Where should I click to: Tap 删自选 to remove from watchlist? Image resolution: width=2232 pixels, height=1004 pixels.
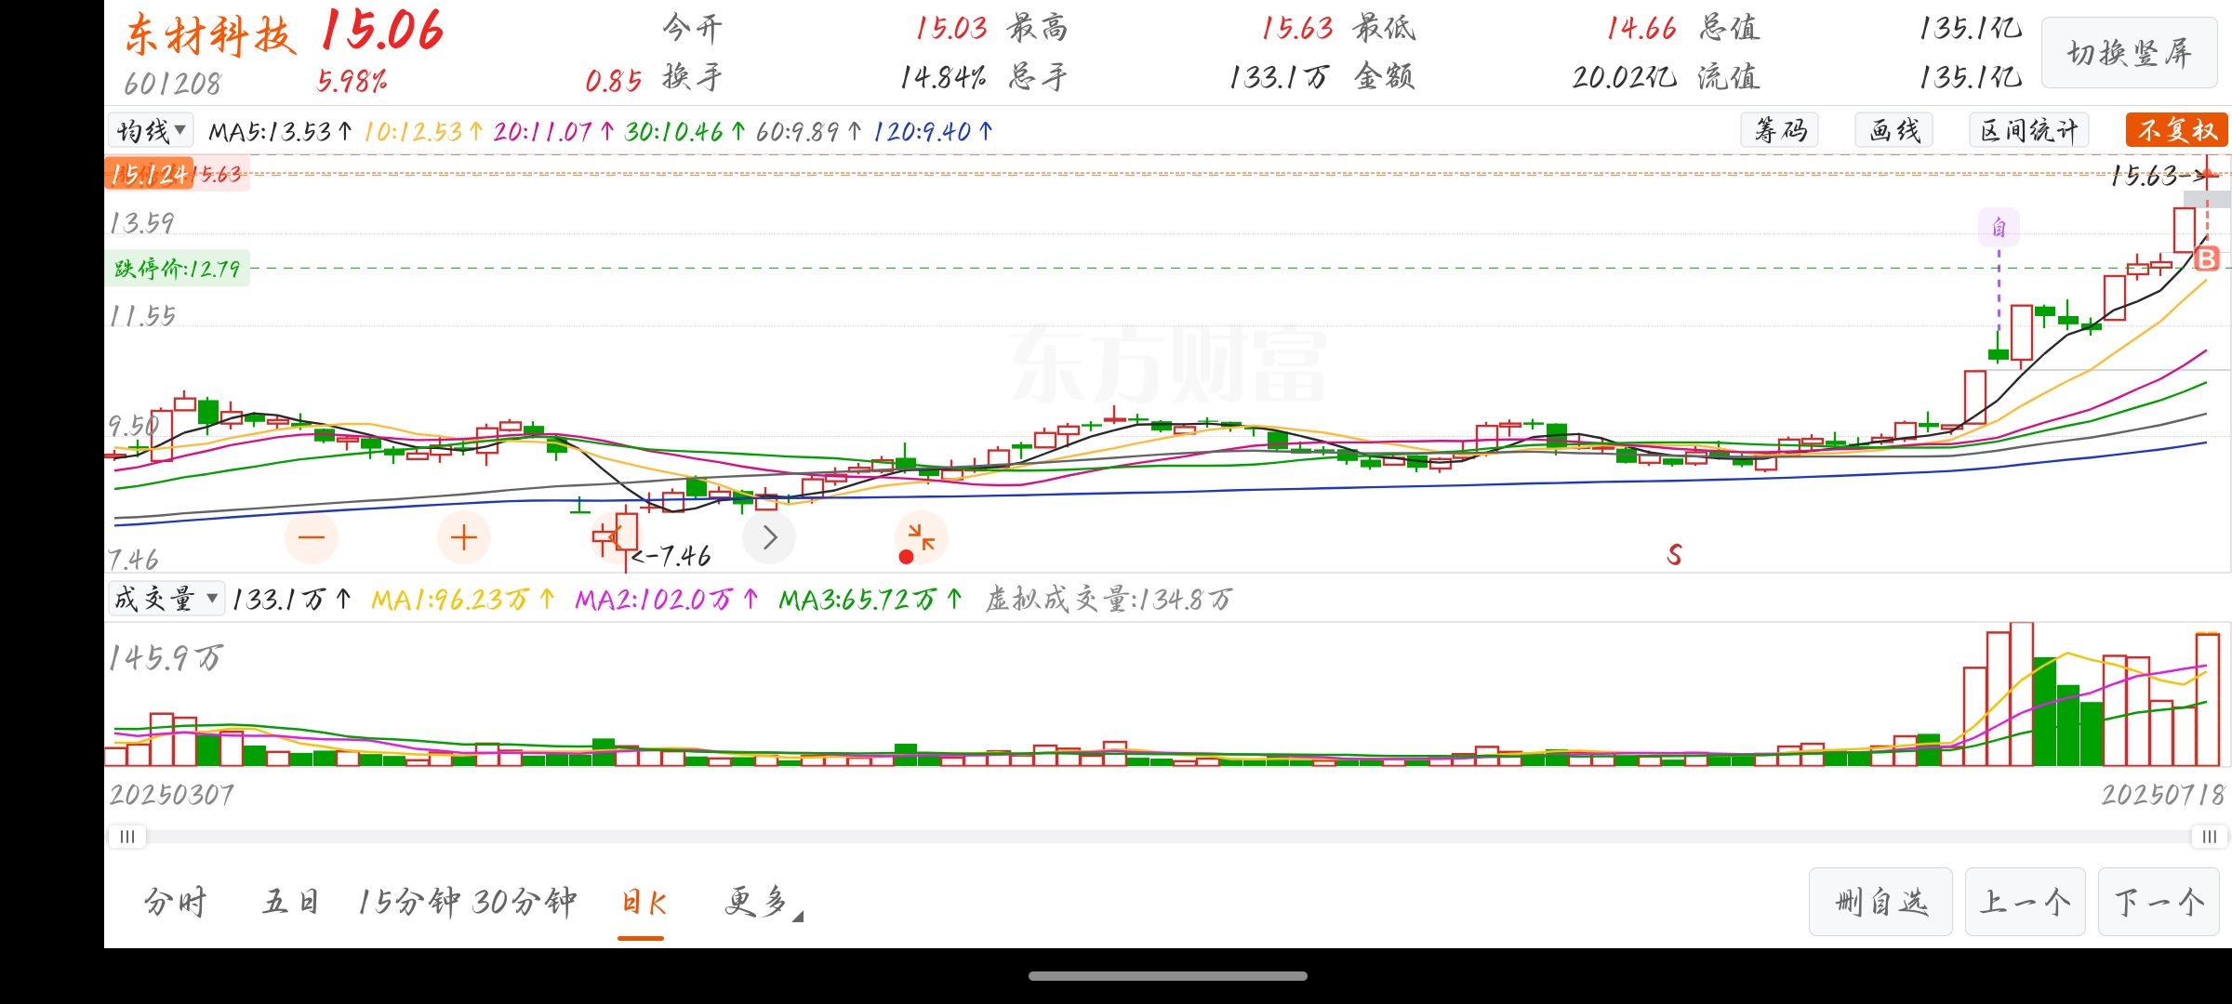click(x=1880, y=902)
